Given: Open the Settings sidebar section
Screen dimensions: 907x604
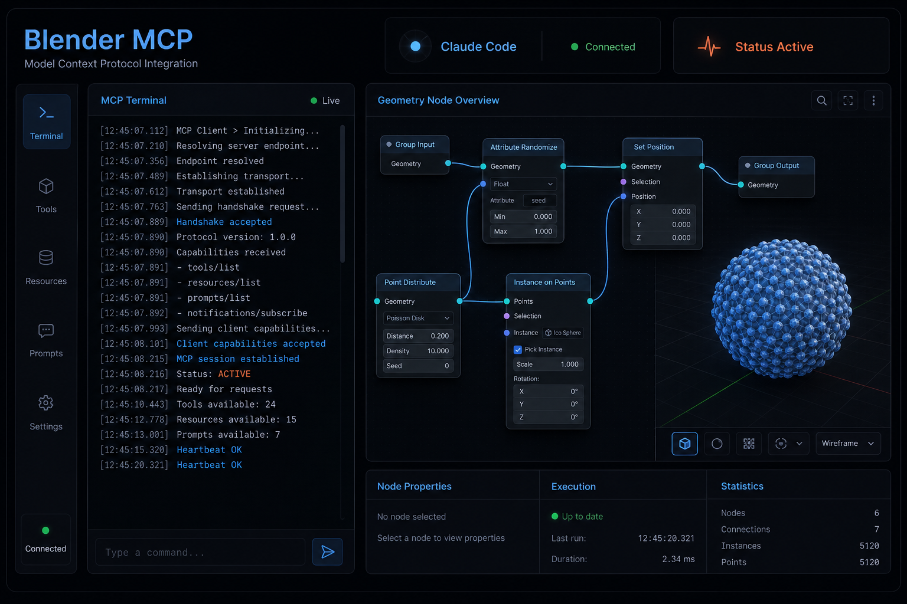Looking at the screenshot, I should (46, 413).
